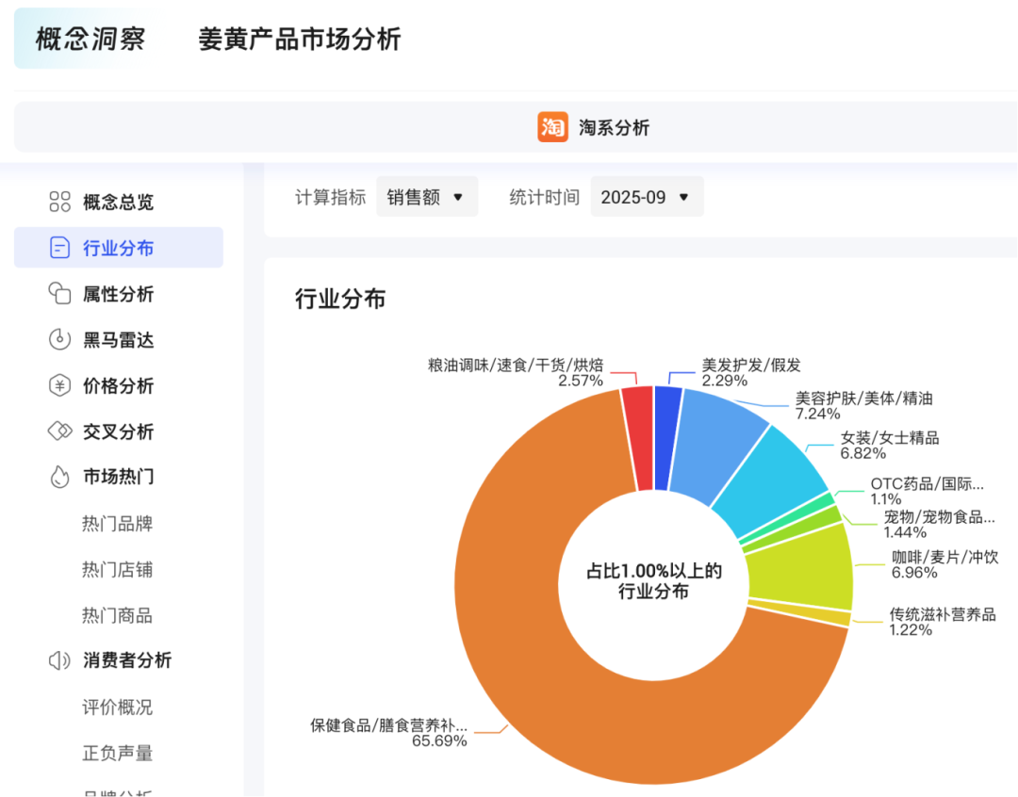Click the orange Taobao logo icon
This screenshot has height=797, width=1018.
point(552,127)
